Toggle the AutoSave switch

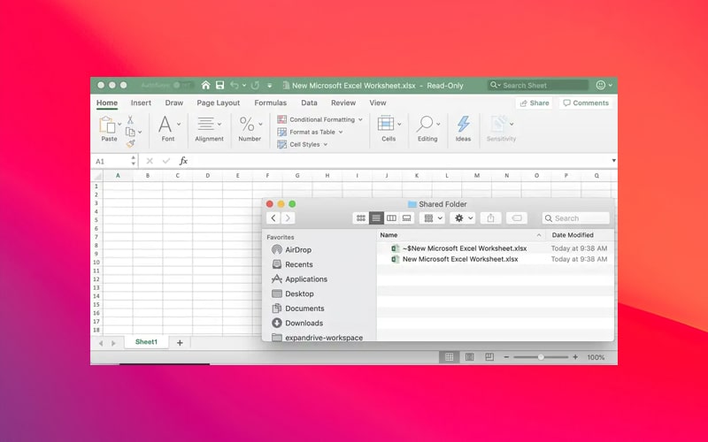click(182, 86)
